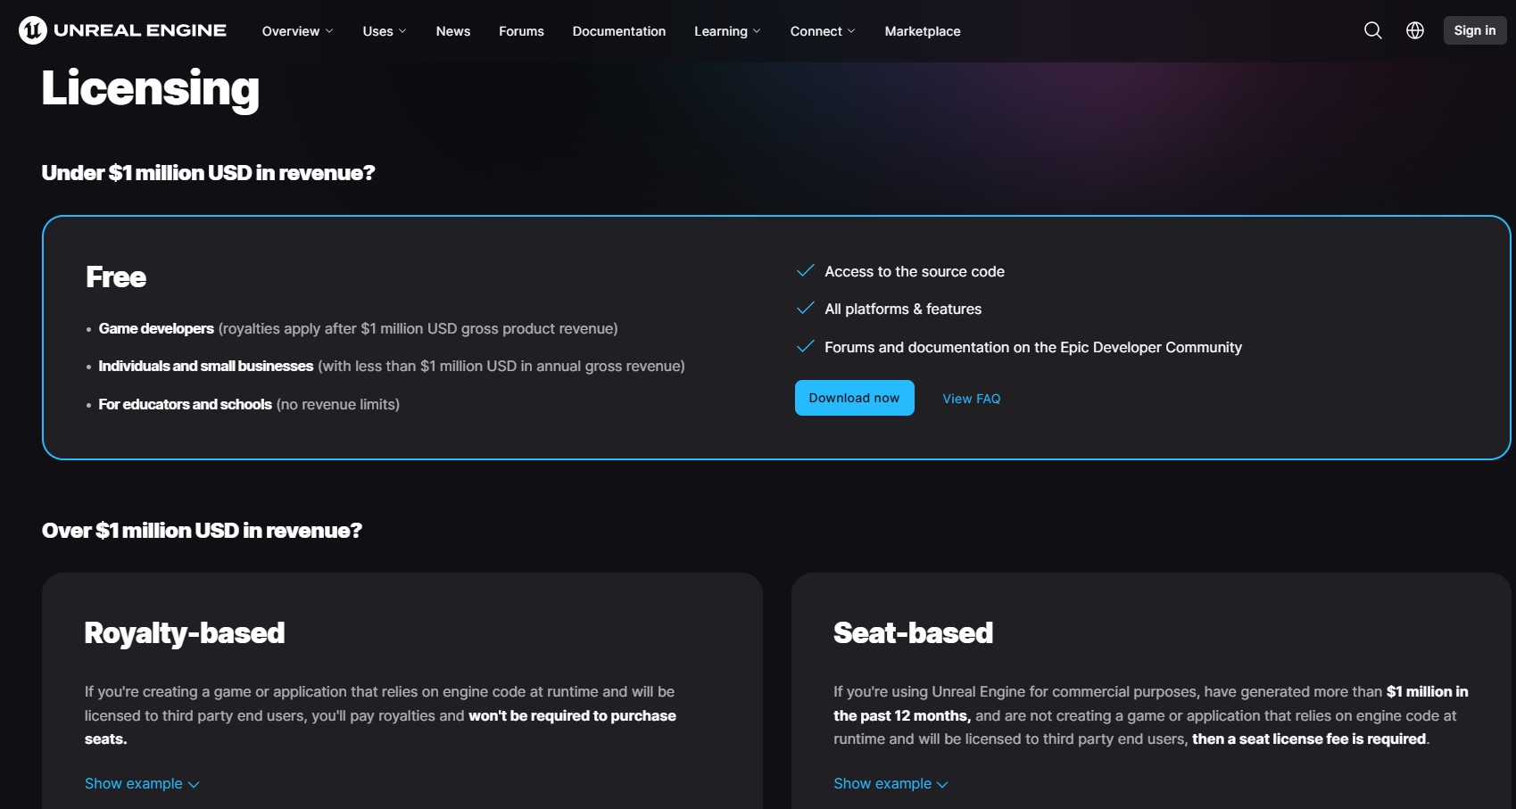Expand Show example under Seat-based

click(891, 783)
